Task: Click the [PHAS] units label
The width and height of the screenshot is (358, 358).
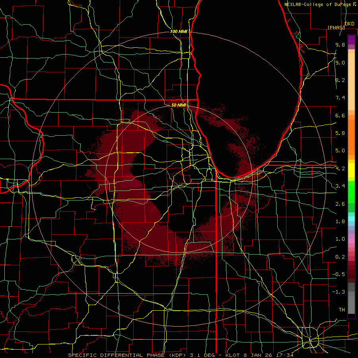Action: tap(336, 27)
